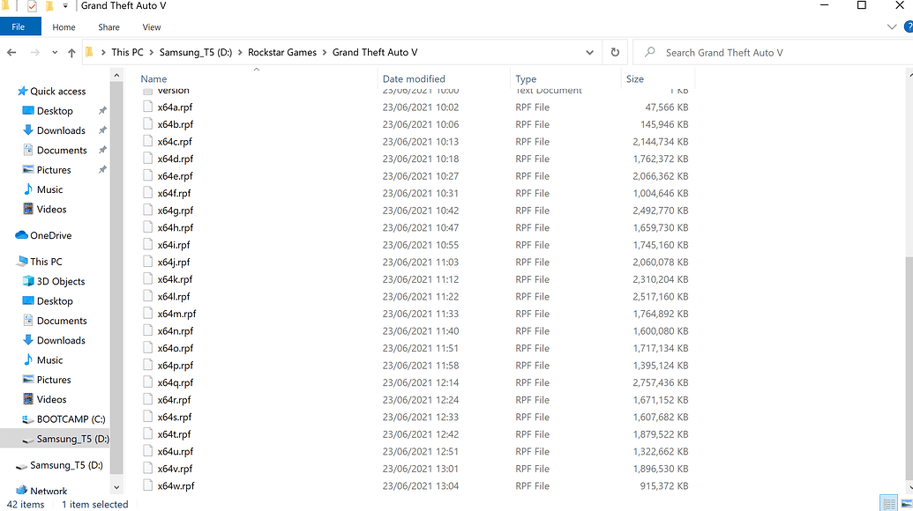The height and width of the screenshot is (511, 913).
Task: Open Downloads under This PC
Action: pos(61,341)
